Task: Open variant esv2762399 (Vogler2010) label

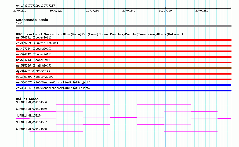Action: (x=35, y=77)
